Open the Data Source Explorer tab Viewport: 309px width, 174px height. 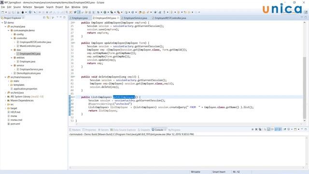coord(123,130)
